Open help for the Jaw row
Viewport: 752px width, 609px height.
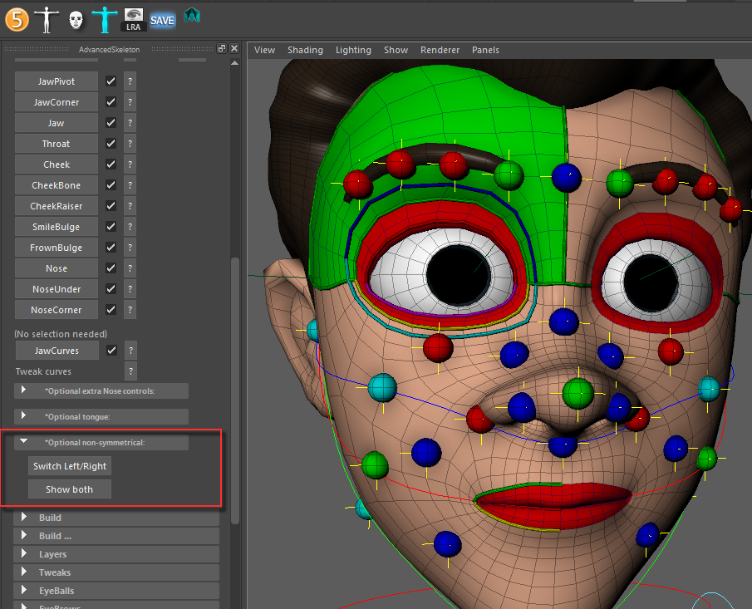pyautogui.click(x=130, y=123)
